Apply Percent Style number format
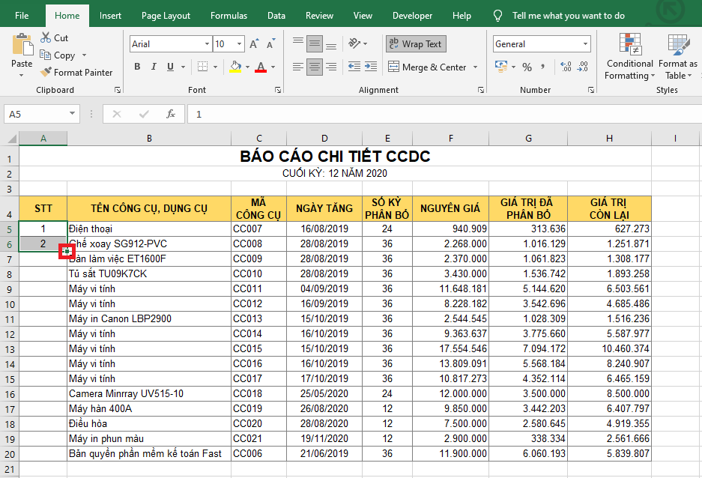Screen dimensions: 702x478 [527, 67]
